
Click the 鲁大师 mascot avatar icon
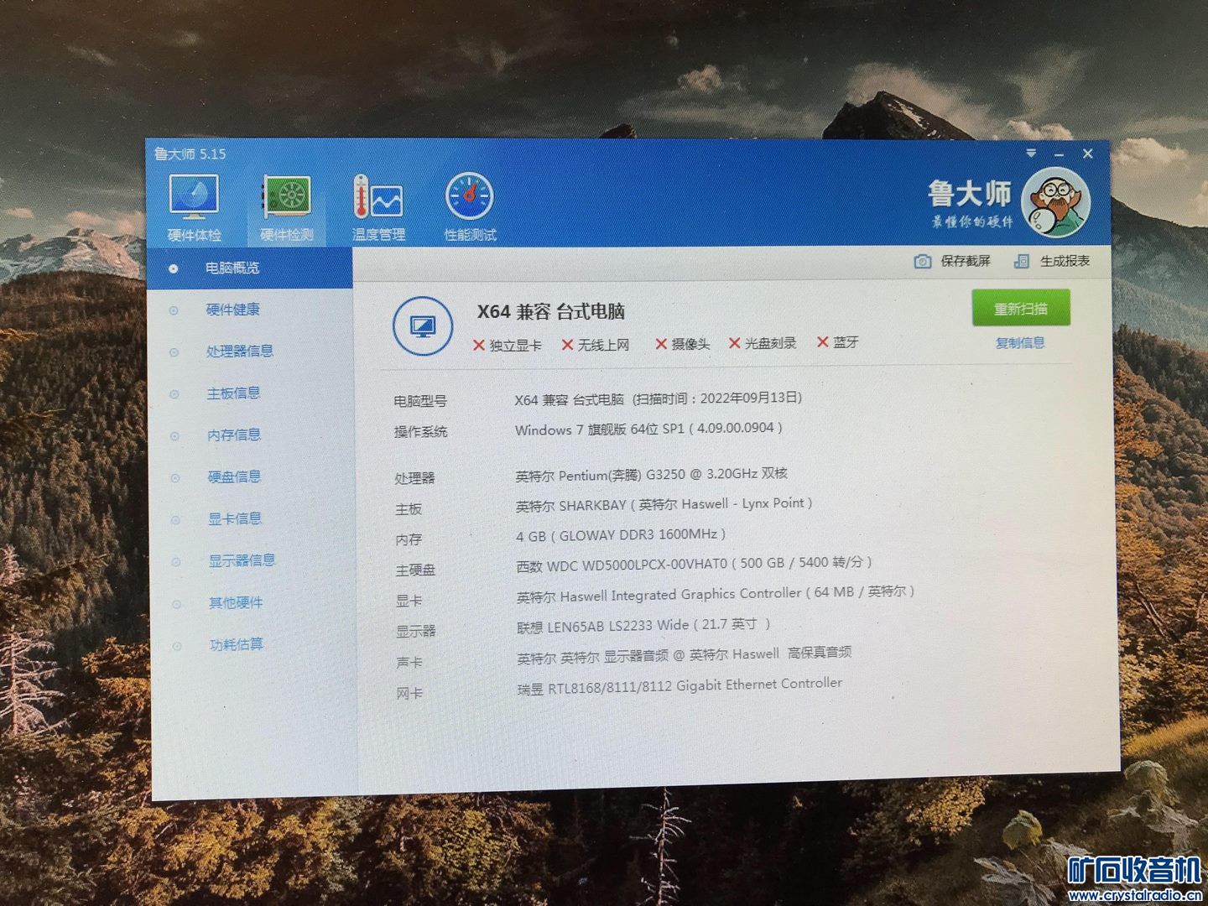[x=1055, y=201]
